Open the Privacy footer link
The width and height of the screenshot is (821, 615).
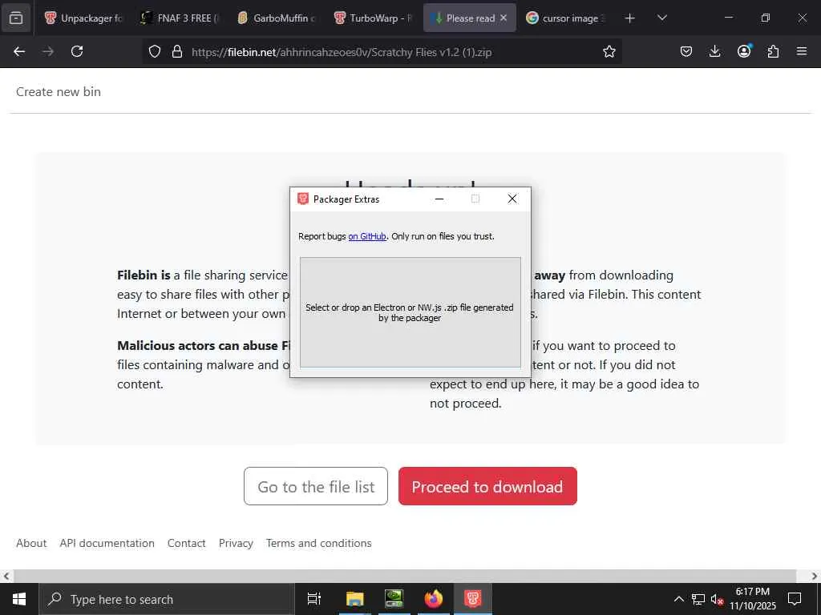(x=236, y=543)
